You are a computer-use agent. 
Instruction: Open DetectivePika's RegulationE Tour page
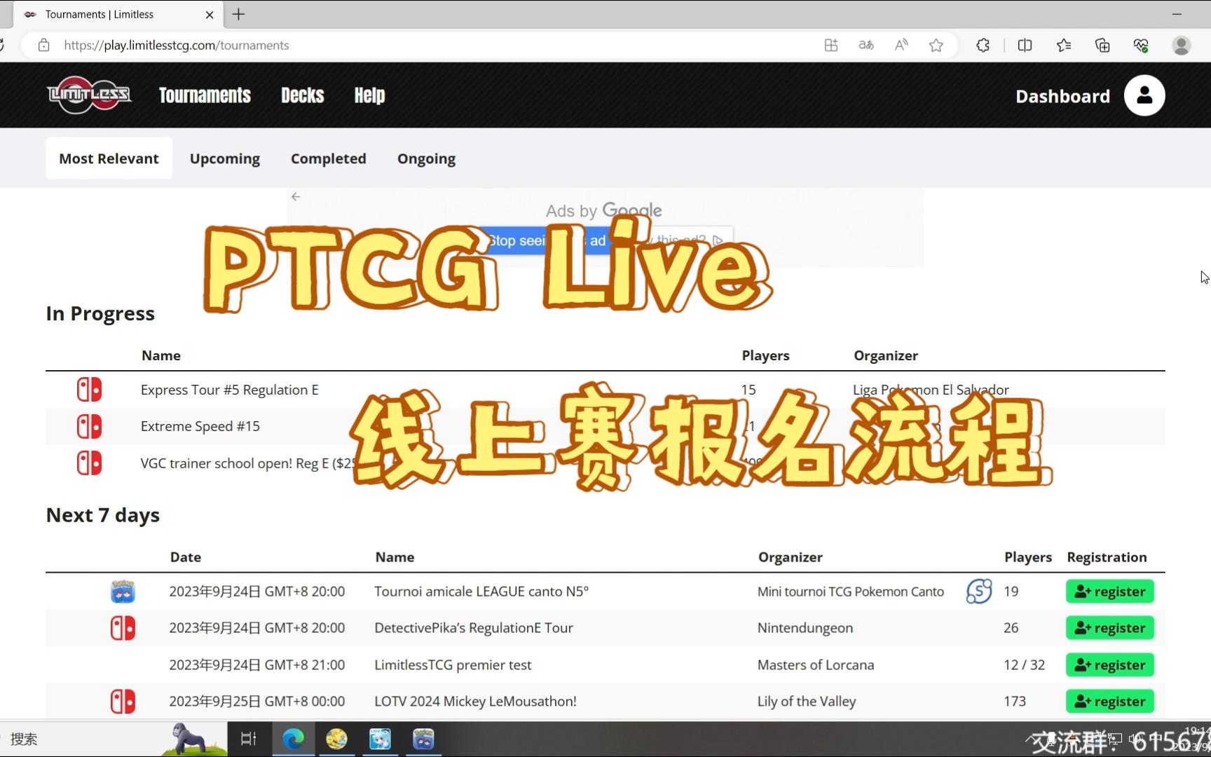[x=474, y=628]
